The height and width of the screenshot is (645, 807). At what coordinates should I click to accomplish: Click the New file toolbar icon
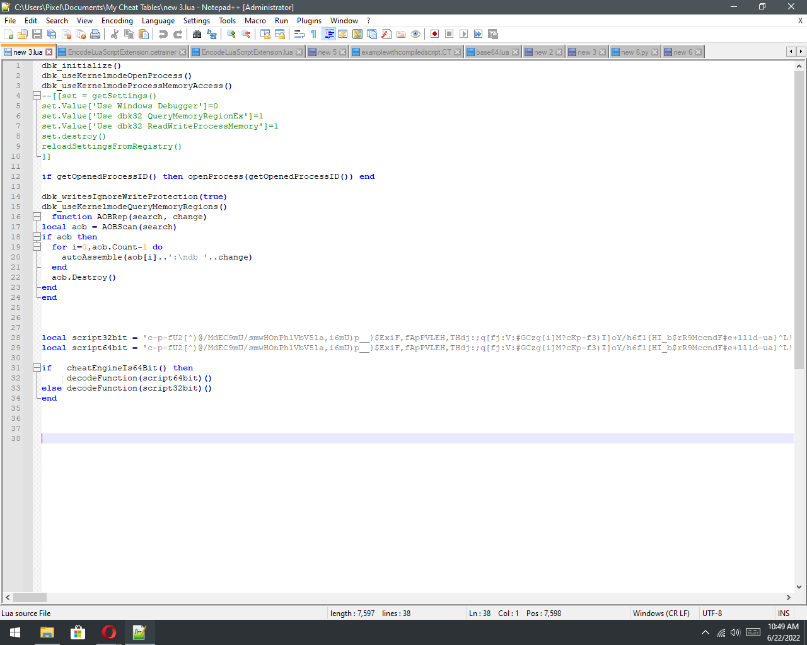point(9,34)
